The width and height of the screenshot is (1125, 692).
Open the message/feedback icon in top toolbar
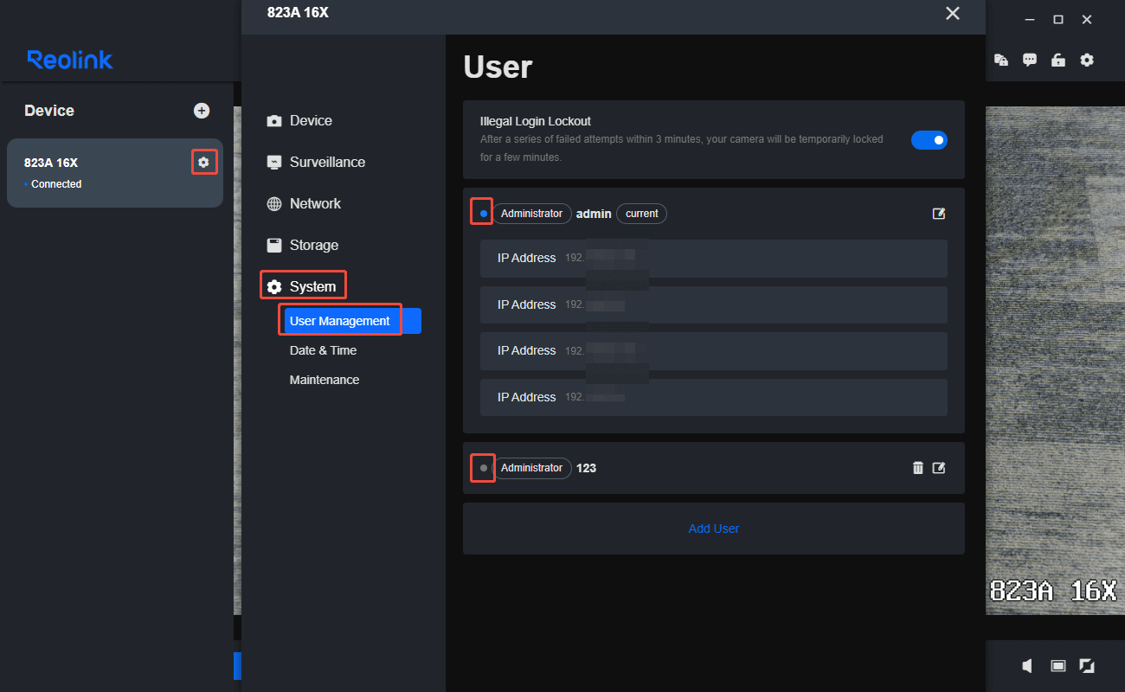pos(1029,60)
